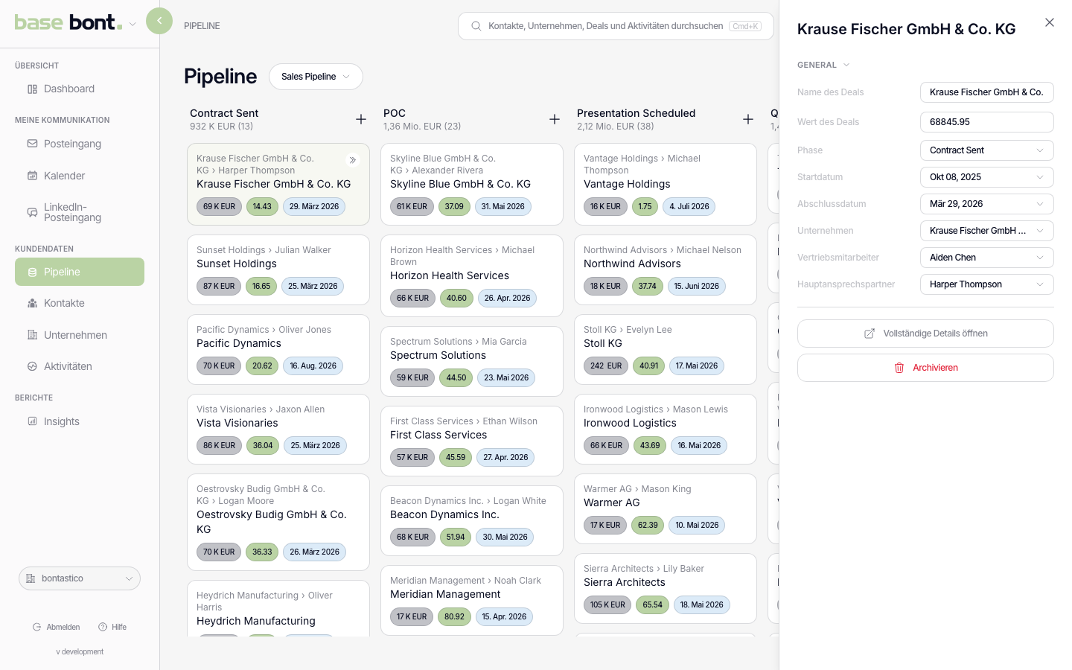Click the Warmer AG deal title
This screenshot has height=670, width=1072.
pos(612,502)
